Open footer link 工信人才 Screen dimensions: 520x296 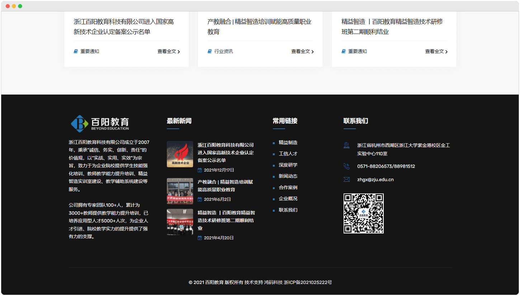click(x=288, y=154)
